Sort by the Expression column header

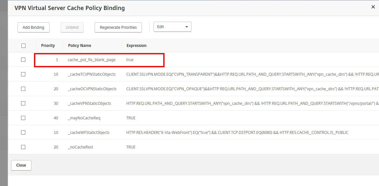(x=136, y=45)
